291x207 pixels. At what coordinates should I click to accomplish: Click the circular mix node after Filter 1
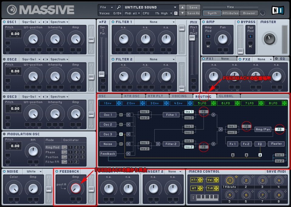click(214, 115)
